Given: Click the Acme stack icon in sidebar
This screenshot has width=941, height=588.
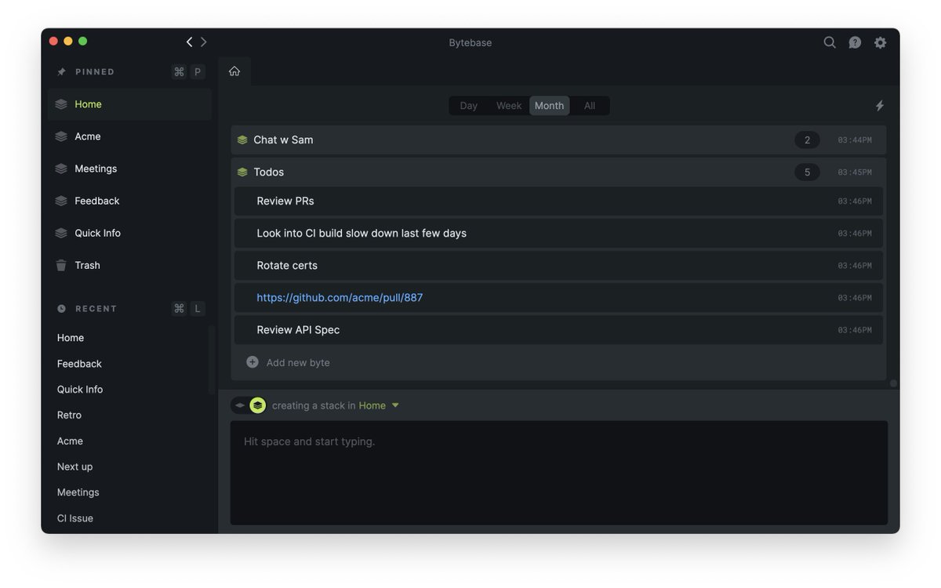Looking at the screenshot, I should click(61, 136).
